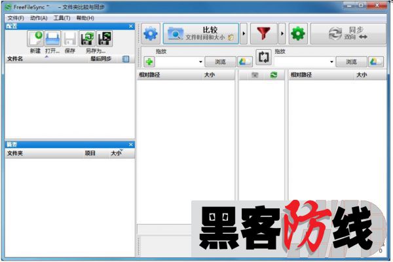Click inside the left folder path field

point(177,62)
